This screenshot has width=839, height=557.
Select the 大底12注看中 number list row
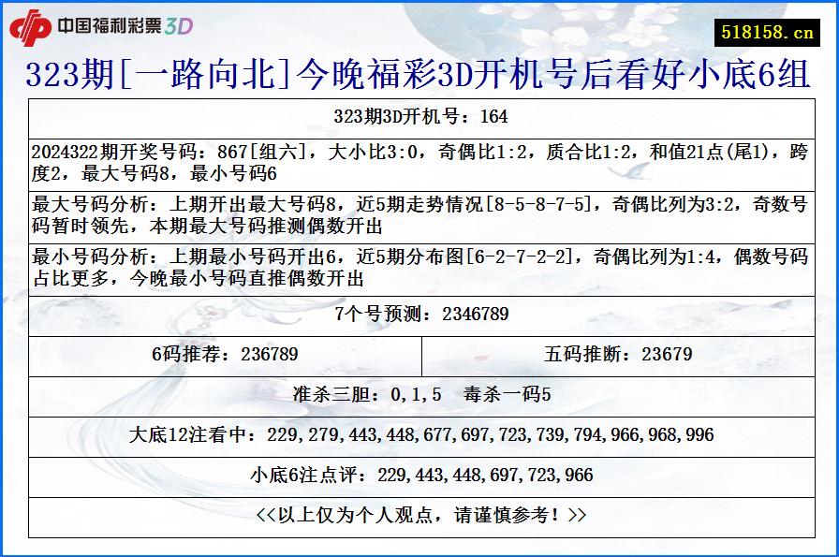419,434
